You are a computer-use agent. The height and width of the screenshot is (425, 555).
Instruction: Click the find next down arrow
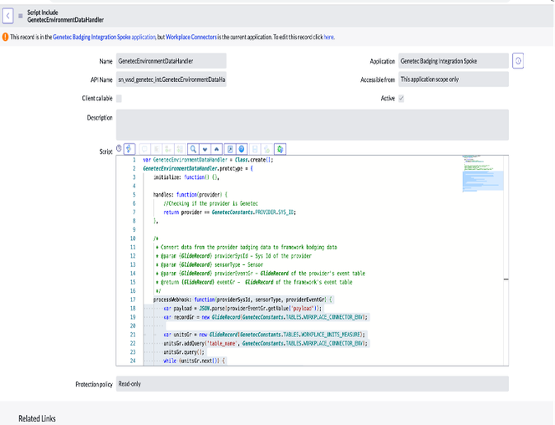click(x=206, y=149)
